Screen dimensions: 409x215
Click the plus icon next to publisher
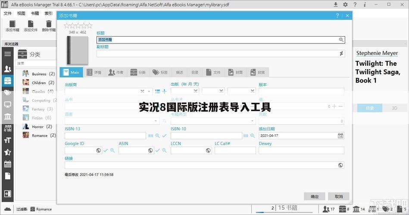click(x=164, y=91)
